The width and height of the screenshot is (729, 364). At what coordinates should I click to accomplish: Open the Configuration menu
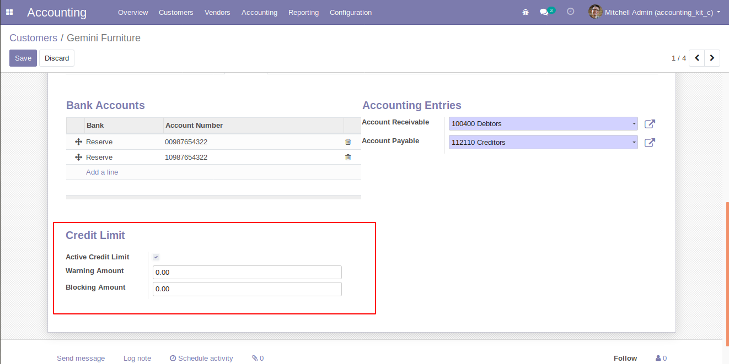pos(350,12)
